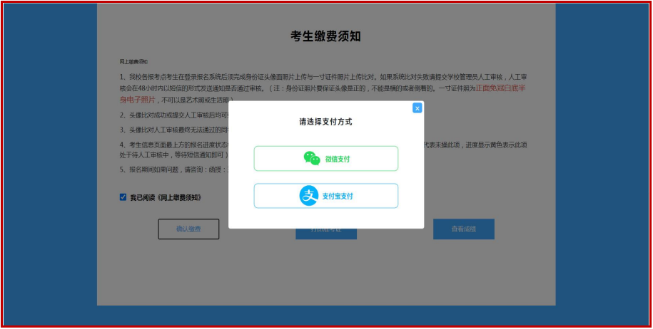This screenshot has height=329, width=653.
Task: Toggle the 我已阅读《网上缴费须知》 checkbox
Action: (x=123, y=197)
